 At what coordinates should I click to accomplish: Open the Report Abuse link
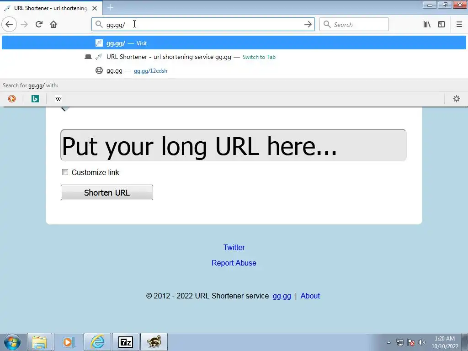pos(234,263)
